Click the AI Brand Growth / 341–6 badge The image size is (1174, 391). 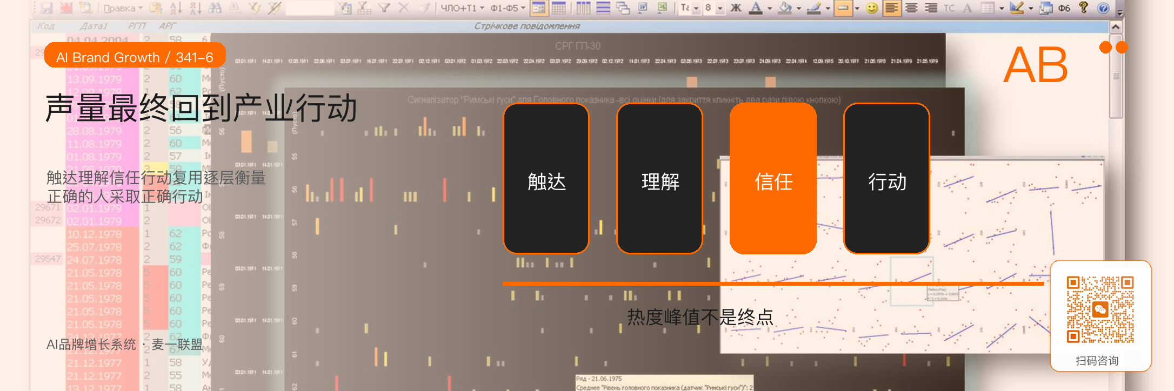pos(135,55)
